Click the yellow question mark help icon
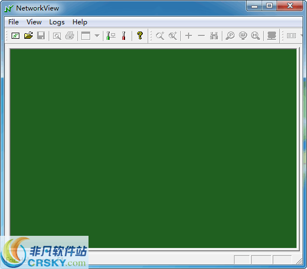This screenshot has height=269, width=307. point(140,35)
